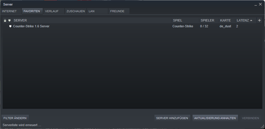The width and height of the screenshot is (265, 129).
Task: Switch to the INTERNET tab
Action: tap(11, 11)
